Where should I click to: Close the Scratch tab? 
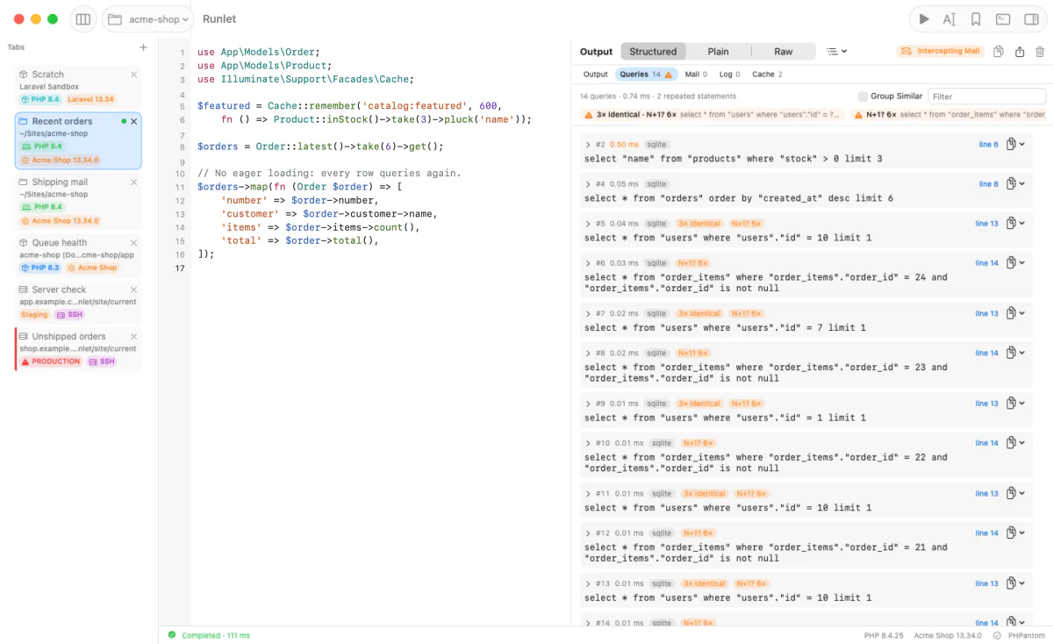point(134,75)
